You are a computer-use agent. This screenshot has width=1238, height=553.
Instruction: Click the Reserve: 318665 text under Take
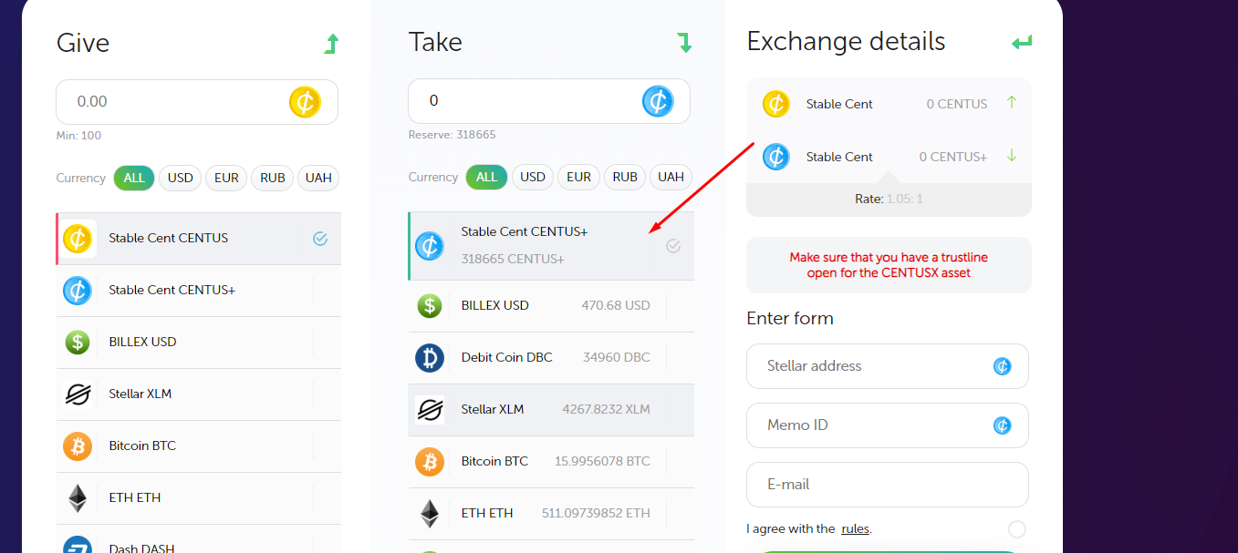(x=452, y=135)
